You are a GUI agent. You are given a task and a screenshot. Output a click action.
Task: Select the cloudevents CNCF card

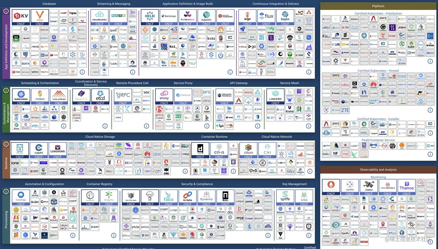(99, 17)
